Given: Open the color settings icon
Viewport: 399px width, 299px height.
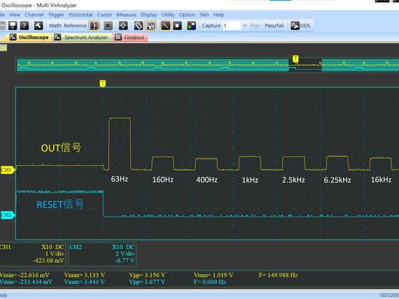Looking at the screenshot, I should [x=191, y=26].
